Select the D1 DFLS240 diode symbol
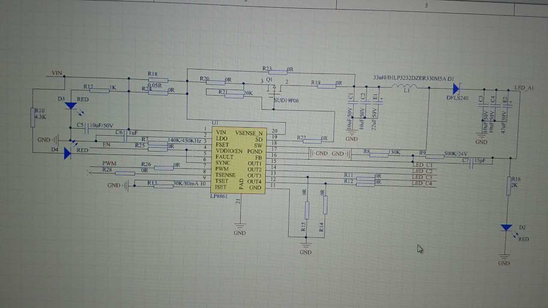Viewport: 548px width, 308px height. 456,89
